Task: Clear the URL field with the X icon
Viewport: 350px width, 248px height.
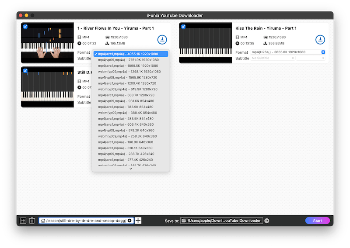Action: click(x=129, y=220)
